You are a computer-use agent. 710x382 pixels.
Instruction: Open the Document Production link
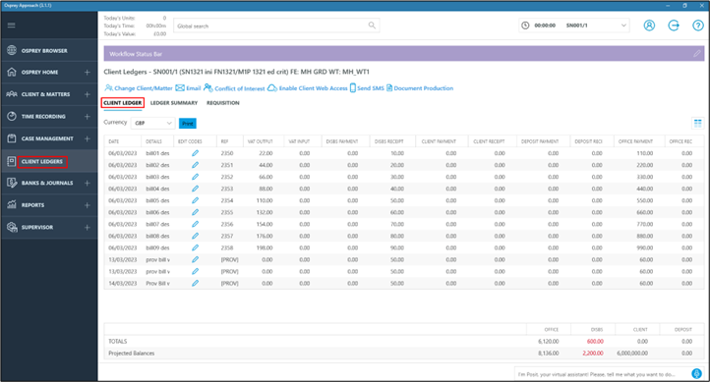coord(420,88)
